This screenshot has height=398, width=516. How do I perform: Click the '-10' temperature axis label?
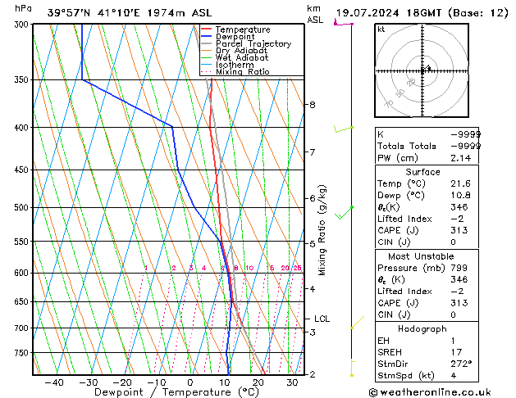[x=156, y=382]
